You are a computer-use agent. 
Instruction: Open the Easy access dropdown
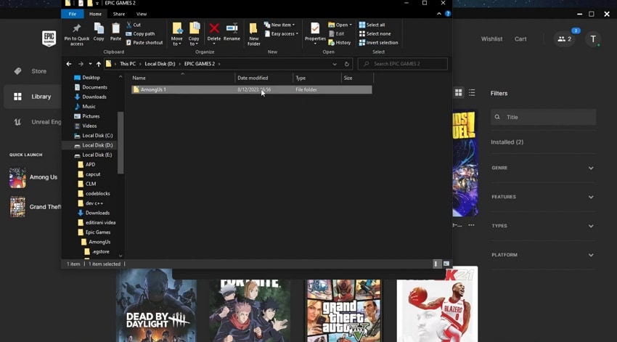coord(282,34)
